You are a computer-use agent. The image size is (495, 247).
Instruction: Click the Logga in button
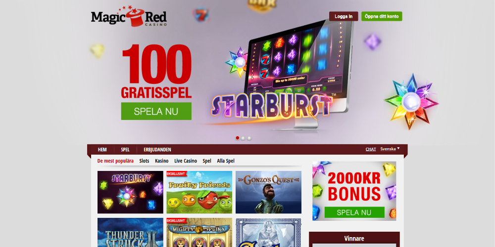tap(344, 16)
